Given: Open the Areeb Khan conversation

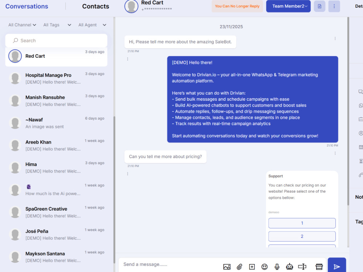Looking at the screenshot, I should [56, 145].
